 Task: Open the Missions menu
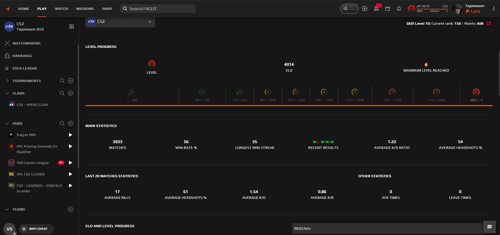click(85, 8)
